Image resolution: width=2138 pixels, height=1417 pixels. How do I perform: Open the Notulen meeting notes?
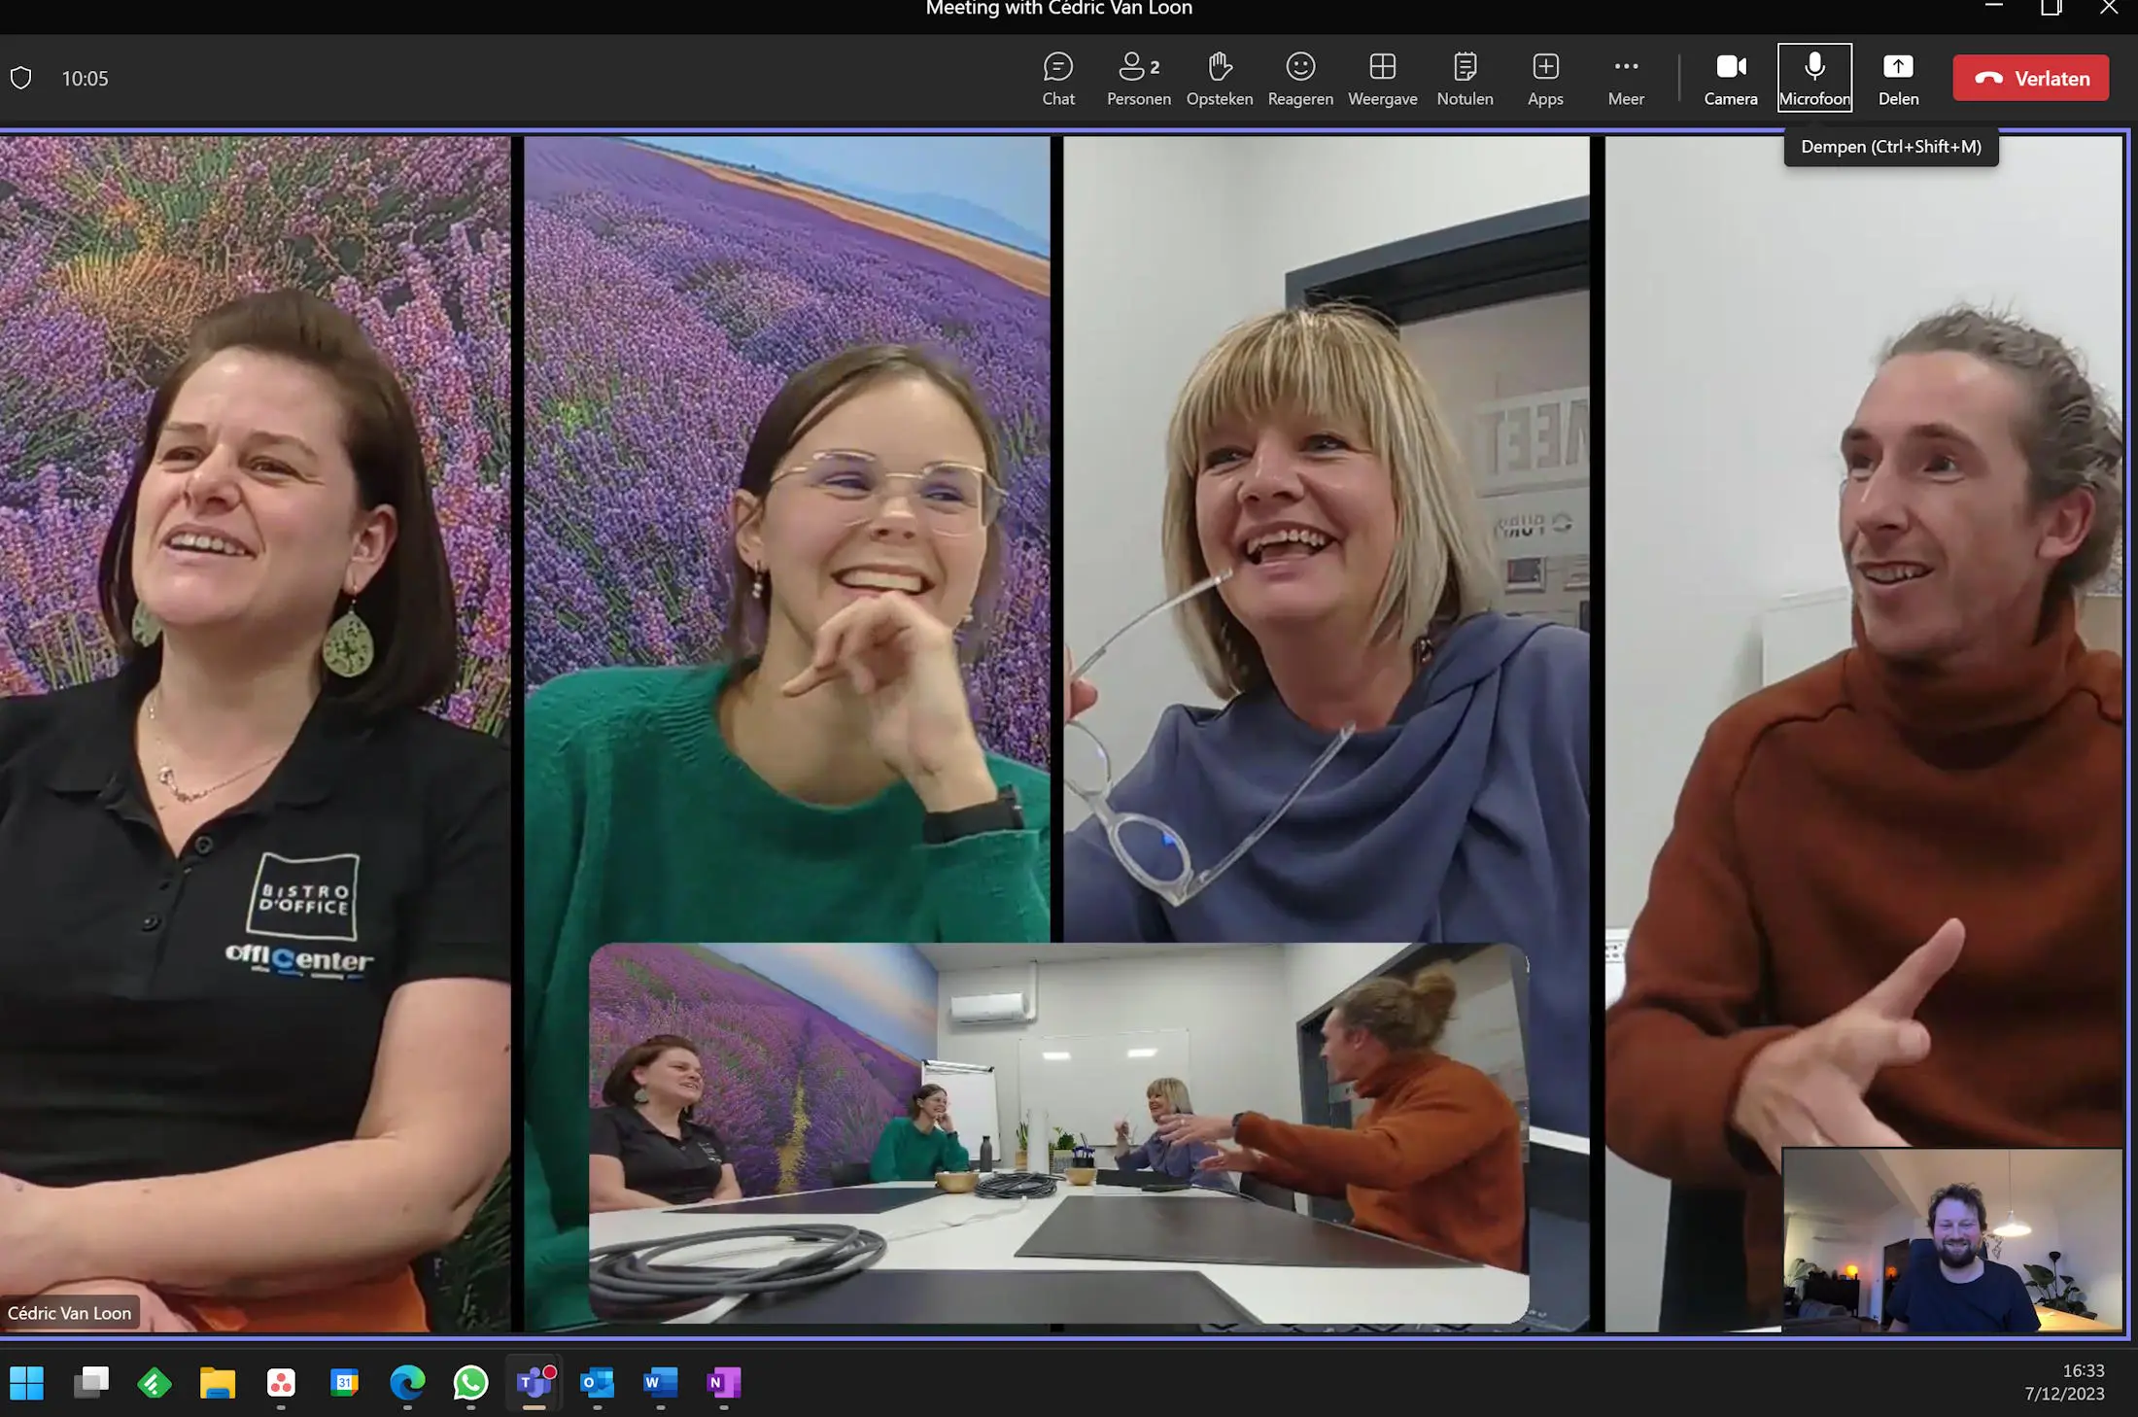coord(1464,78)
